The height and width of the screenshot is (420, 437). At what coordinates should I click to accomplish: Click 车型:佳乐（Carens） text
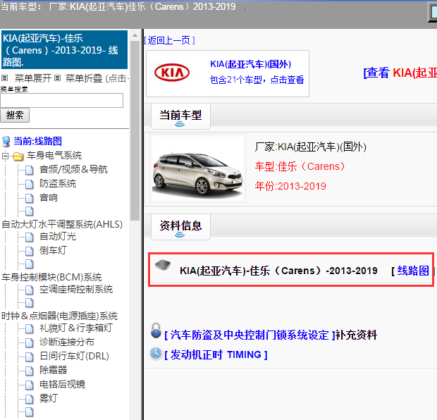click(x=300, y=166)
